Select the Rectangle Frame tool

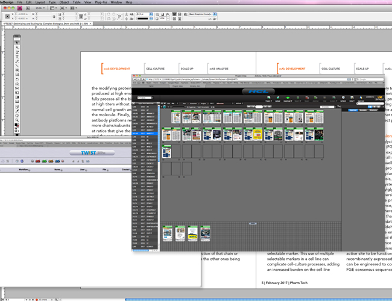(17, 70)
